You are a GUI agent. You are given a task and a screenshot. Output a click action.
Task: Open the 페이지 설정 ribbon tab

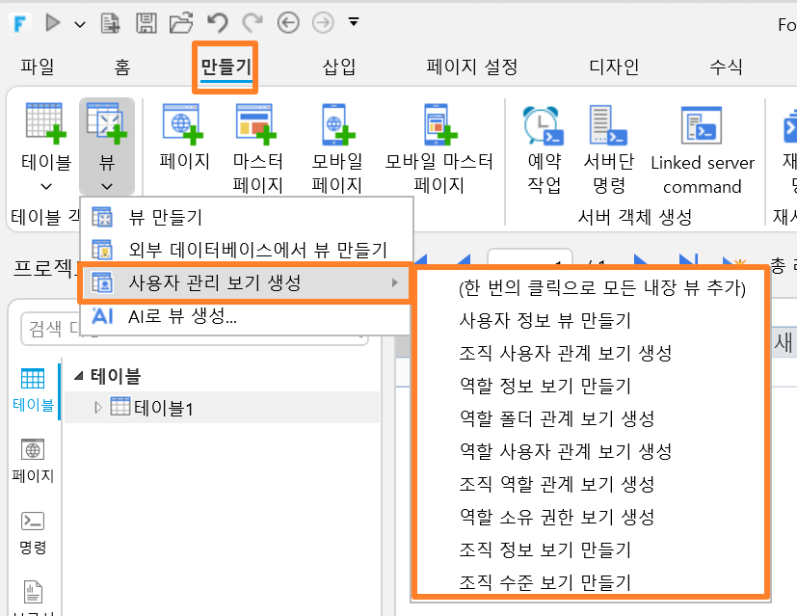tap(471, 67)
